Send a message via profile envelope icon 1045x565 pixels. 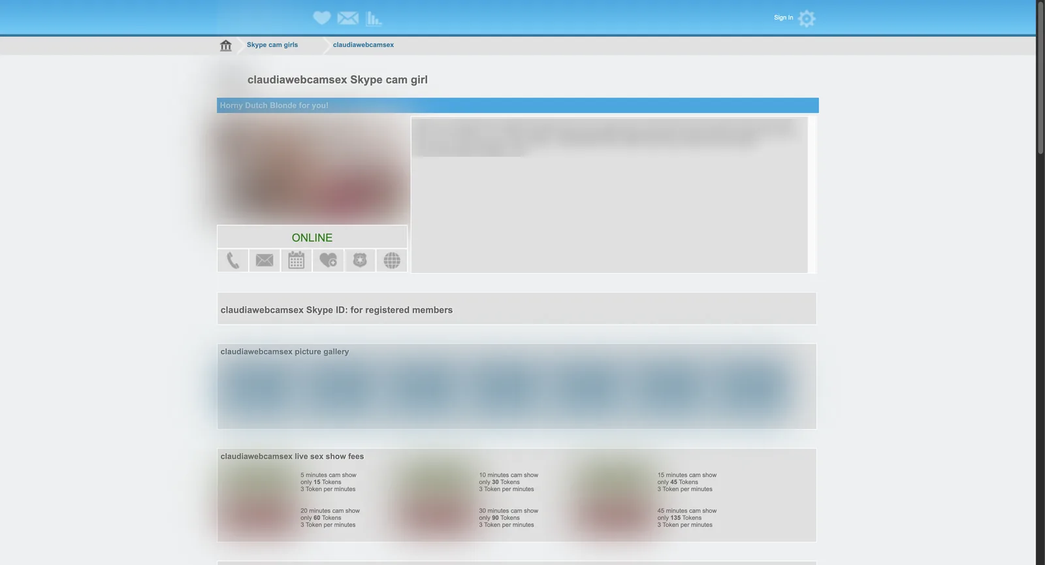(265, 261)
